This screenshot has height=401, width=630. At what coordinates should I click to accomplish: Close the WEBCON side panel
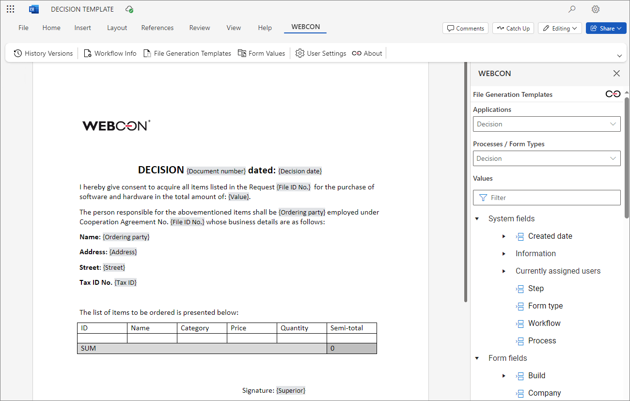[616, 74]
